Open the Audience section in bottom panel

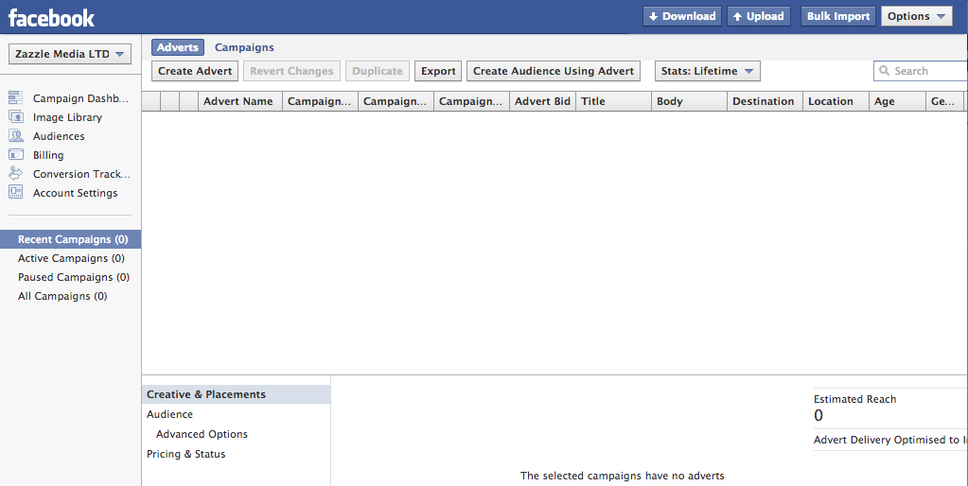(x=169, y=414)
